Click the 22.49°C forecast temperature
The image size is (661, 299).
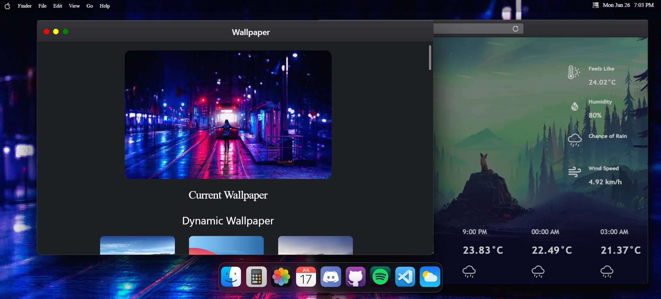[552, 250]
